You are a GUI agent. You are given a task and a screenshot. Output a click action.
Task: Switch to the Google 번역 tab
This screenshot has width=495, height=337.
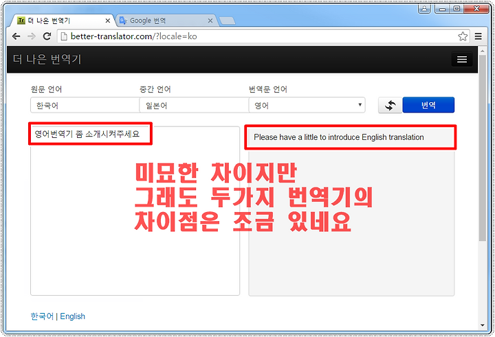point(166,21)
